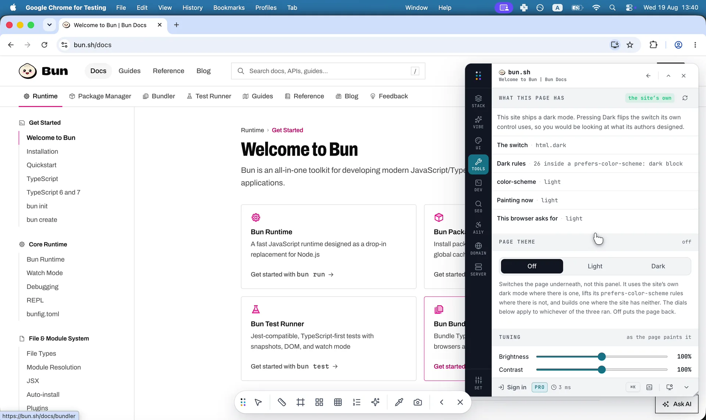Take a screenshot with the camera tool
Screen dimensions: 706x420
(x=418, y=402)
